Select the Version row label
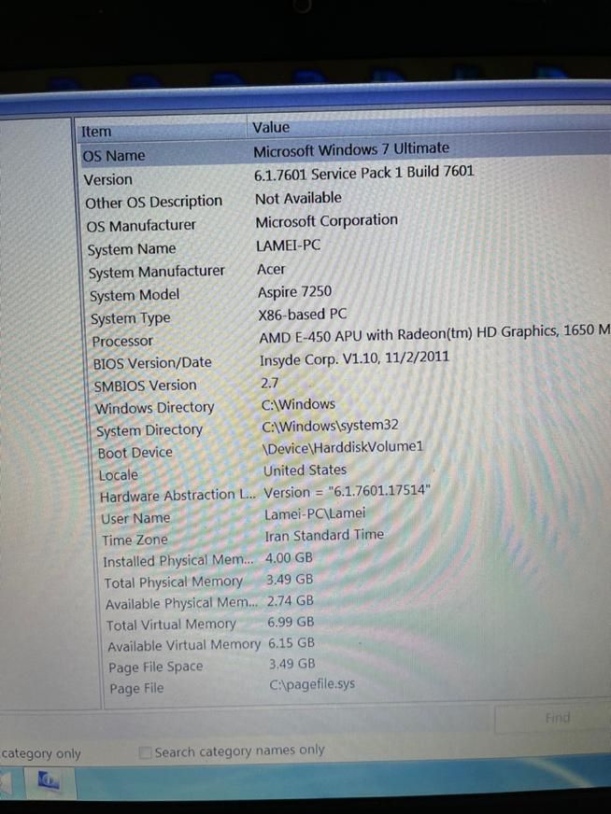This screenshot has height=814, width=611. (x=108, y=179)
